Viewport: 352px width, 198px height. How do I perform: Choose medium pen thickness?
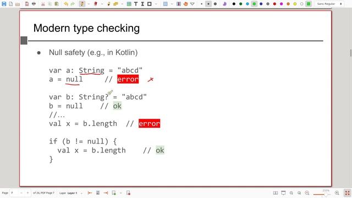pyautogui.click(x=208, y=4)
